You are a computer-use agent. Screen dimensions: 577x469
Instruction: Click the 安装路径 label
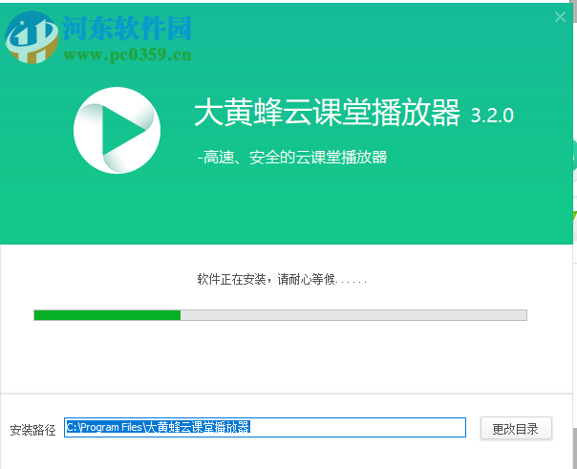pos(32,430)
